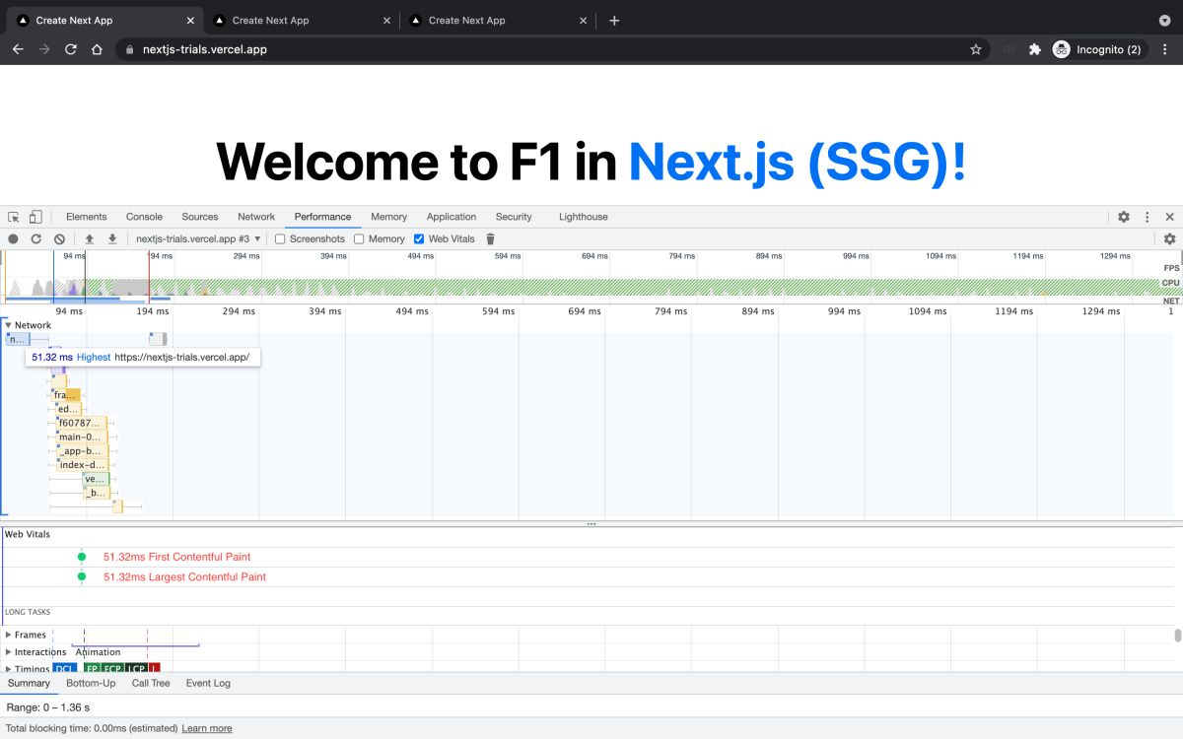Click the DCL timing marker
The image size is (1183, 739).
point(64,669)
